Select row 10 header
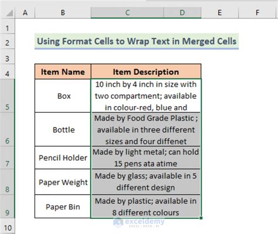The width and height of the screenshot is (278, 234). (x=7, y=226)
